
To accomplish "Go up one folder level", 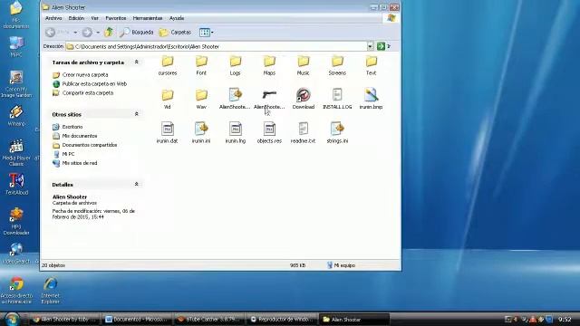I will (109, 33).
